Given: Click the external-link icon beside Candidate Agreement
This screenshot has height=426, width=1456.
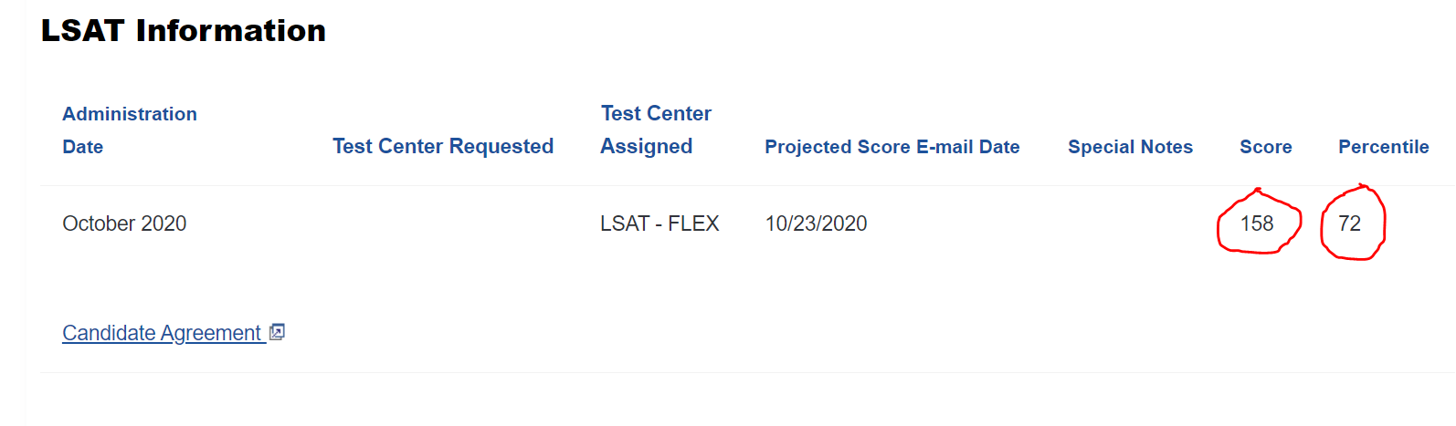Looking at the screenshot, I should pyautogui.click(x=278, y=332).
